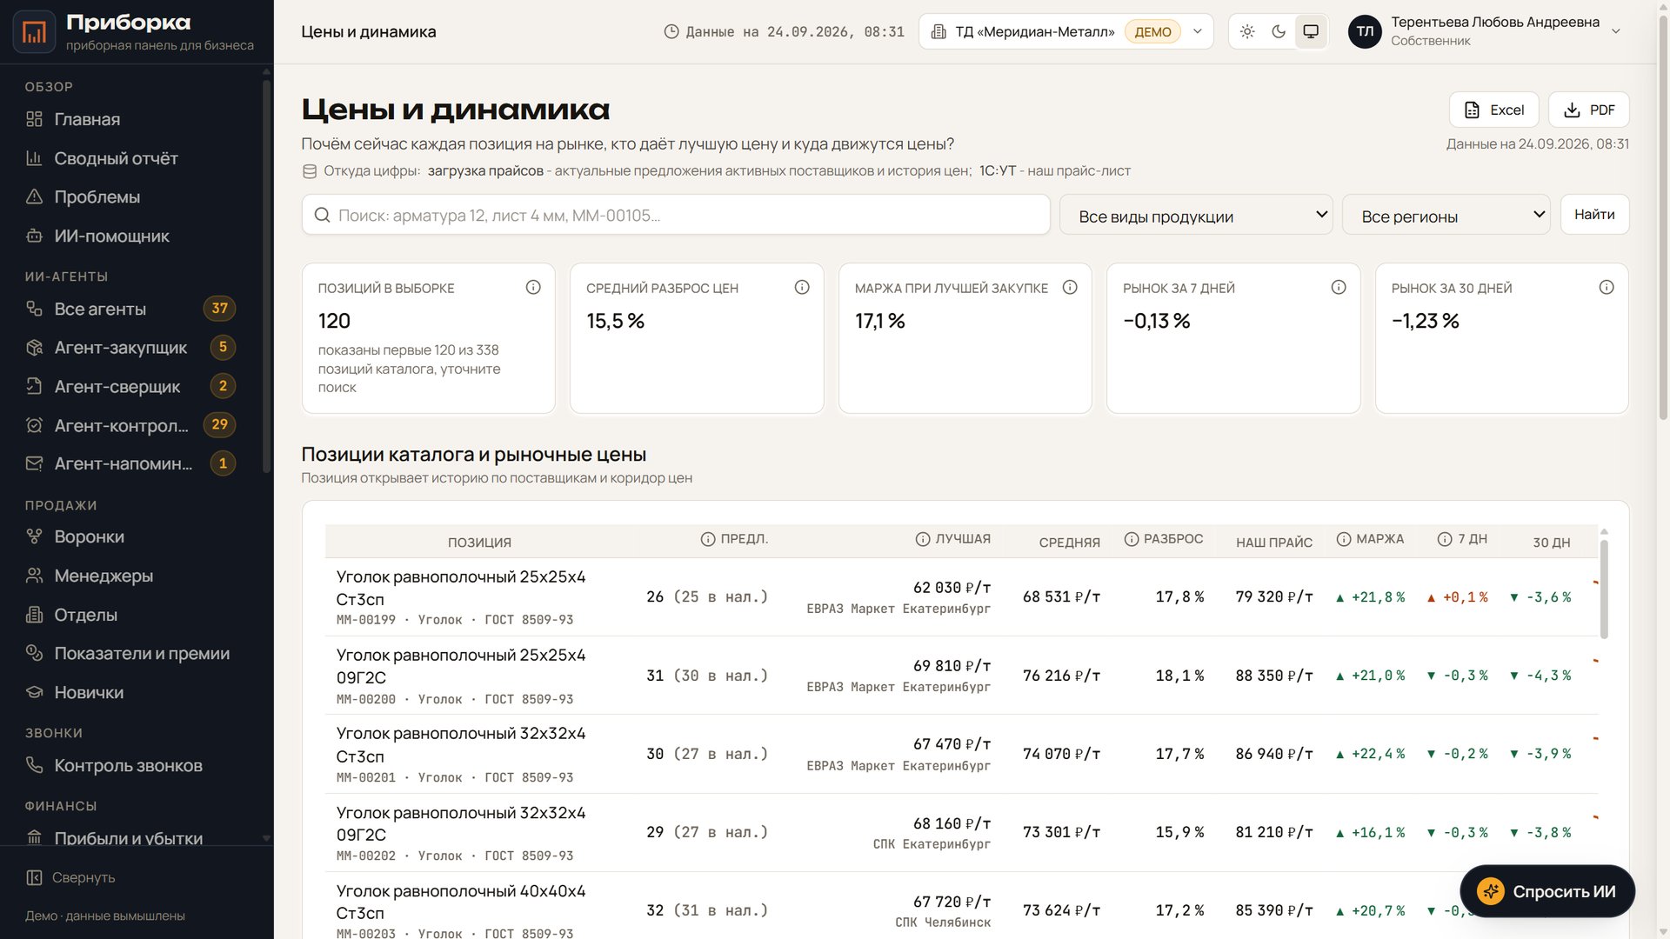Click the sidebar scrollbar thumb

click(x=266, y=278)
